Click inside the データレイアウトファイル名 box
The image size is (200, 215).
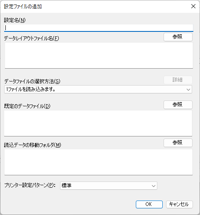click(x=99, y=55)
